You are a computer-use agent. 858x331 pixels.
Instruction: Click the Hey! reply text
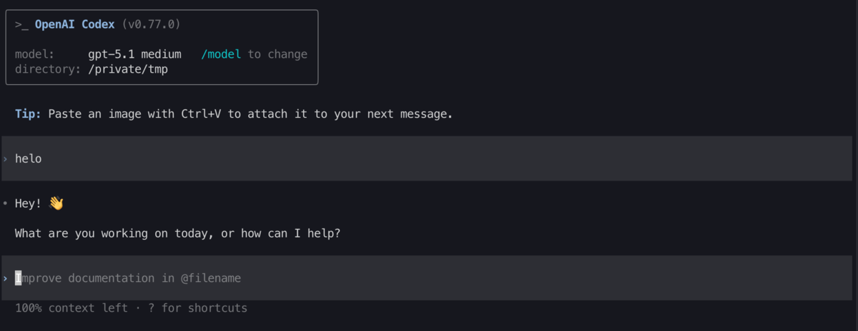[x=29, y=204]
